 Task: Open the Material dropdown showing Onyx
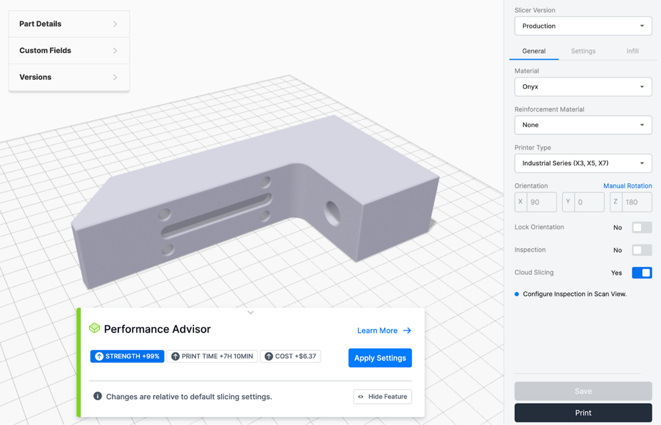tap(583, 87)
